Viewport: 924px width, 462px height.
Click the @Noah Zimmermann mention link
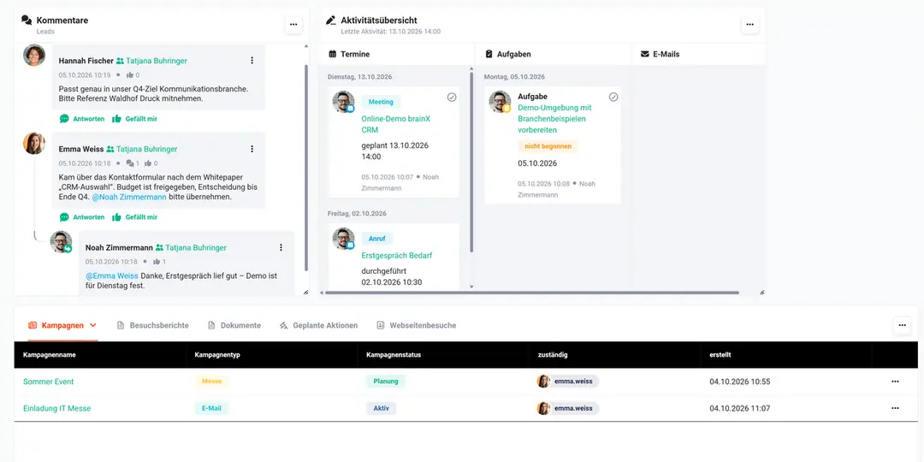tap(129, 198)
